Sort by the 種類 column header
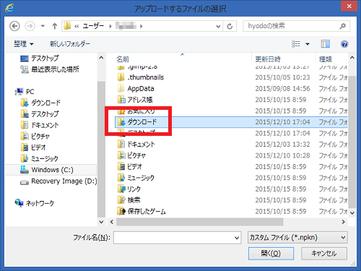Image resolution: width=361 pixels, height=271 pixels. point(326,59)
